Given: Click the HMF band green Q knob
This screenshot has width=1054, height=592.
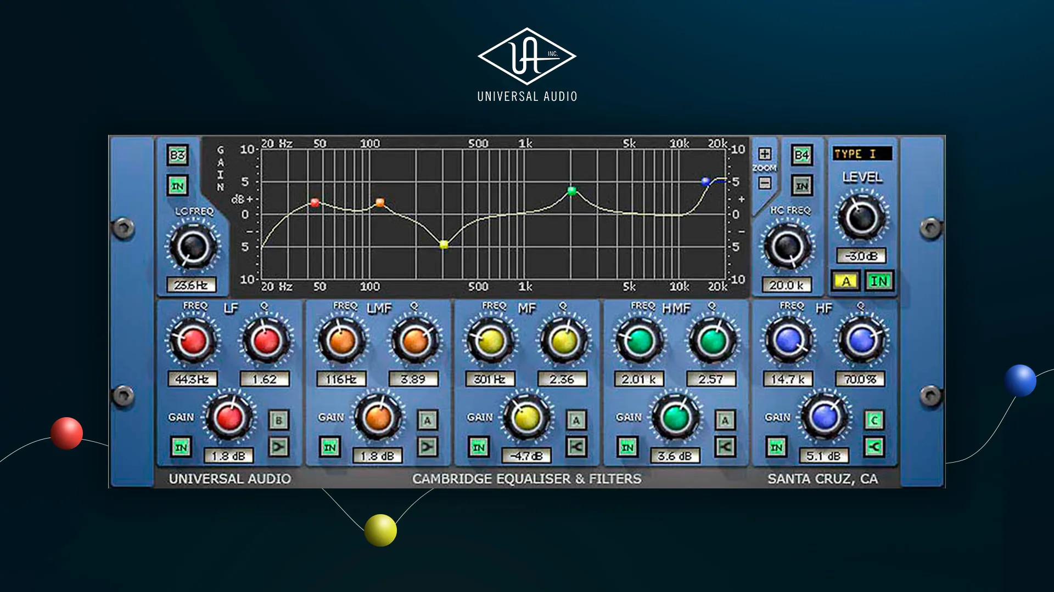Looking at the screenshot, I should (713, 341).
